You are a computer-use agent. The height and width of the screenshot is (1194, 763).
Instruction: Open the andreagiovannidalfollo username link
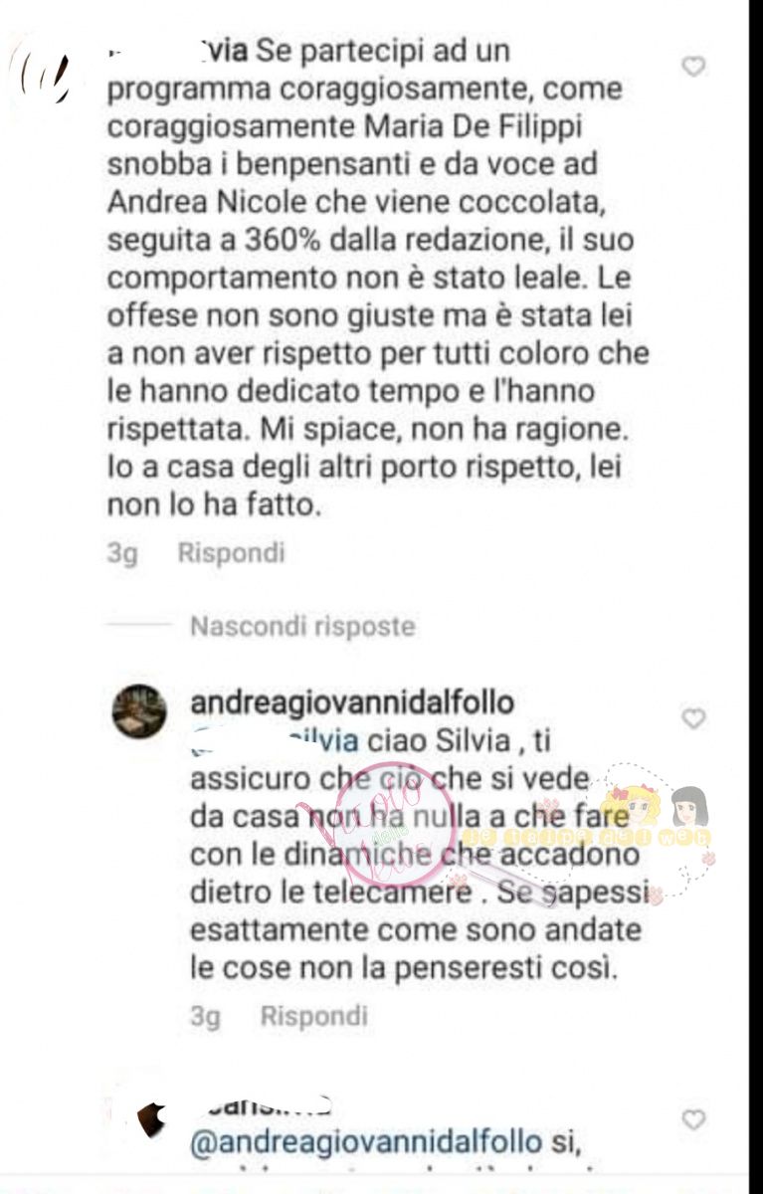pos(352,702)
